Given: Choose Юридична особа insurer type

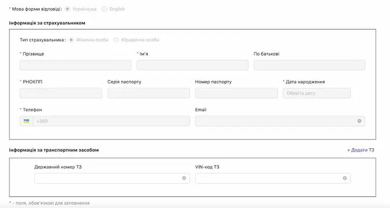Looking at the screenshot, I should click(116, 40).
